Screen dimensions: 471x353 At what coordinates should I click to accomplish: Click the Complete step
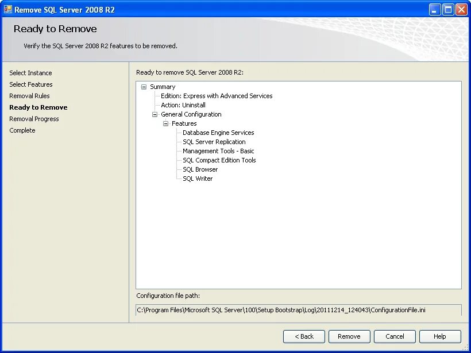click(22, 130)
